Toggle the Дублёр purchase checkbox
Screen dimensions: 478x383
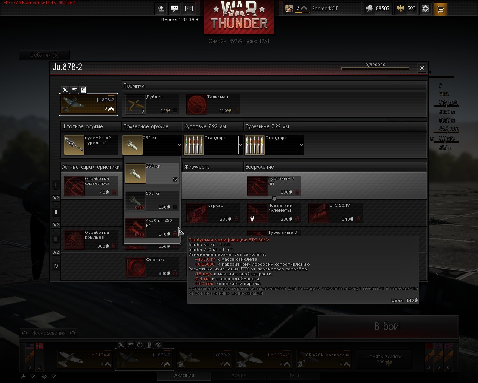click(175, 111)
